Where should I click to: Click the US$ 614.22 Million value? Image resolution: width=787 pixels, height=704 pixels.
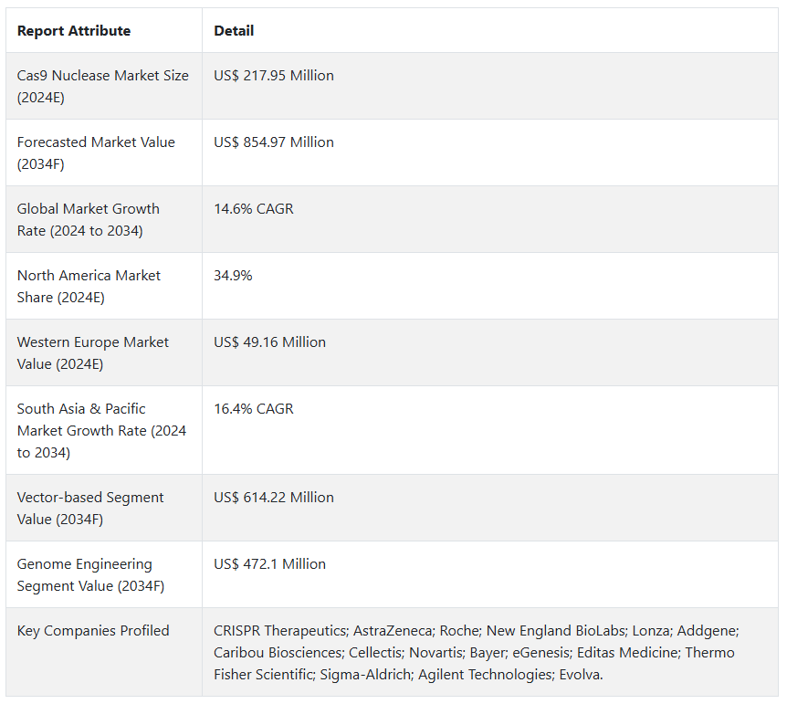coord(274,498)
